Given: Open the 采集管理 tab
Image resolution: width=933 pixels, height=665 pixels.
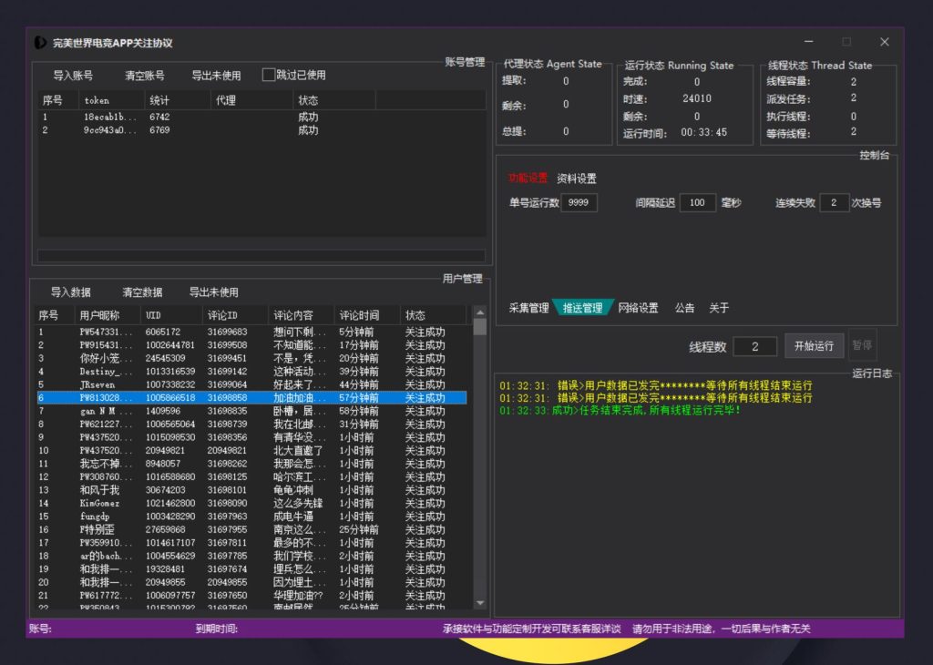Looking at the screenshot, I should (x=528, y=308).
